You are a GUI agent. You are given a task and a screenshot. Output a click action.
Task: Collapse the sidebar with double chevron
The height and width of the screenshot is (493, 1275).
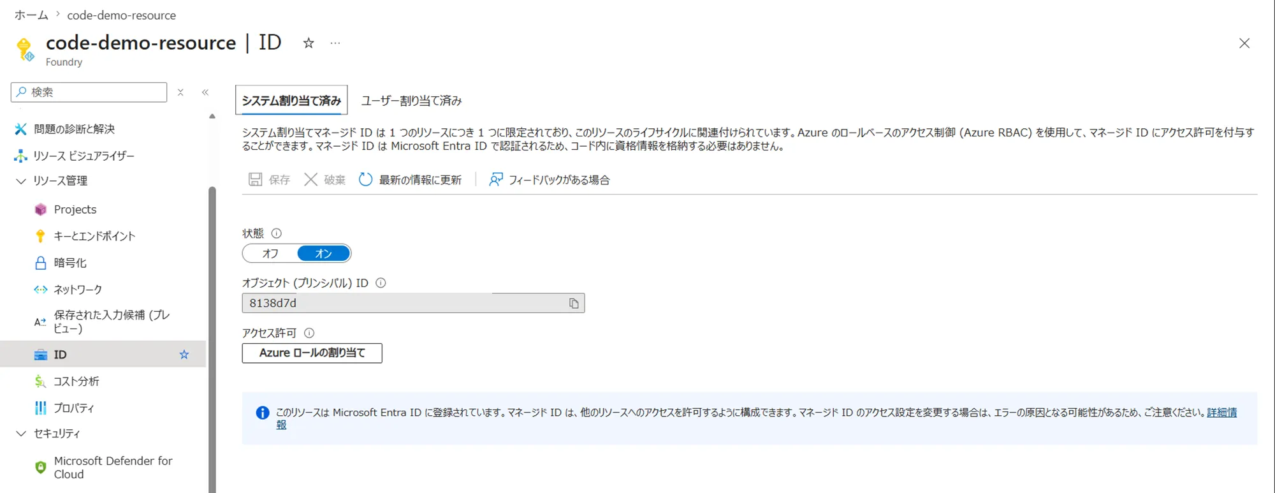tap(205, 92)
